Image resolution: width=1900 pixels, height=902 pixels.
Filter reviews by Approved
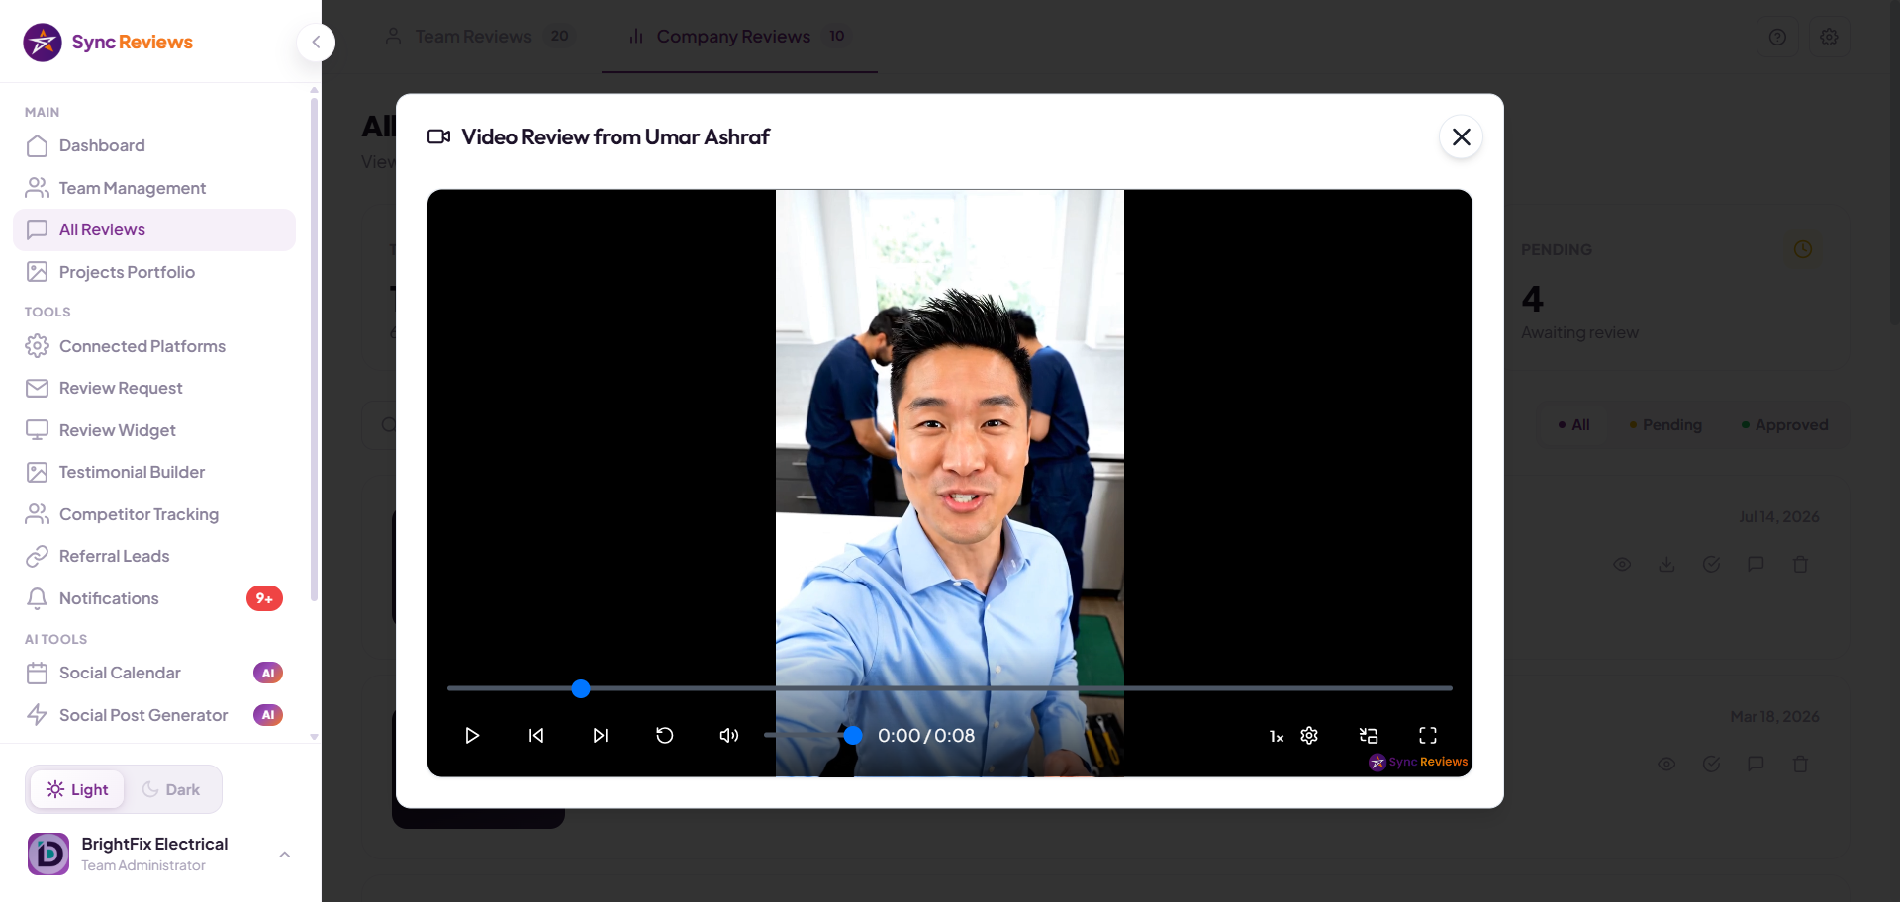[1785, 424]
